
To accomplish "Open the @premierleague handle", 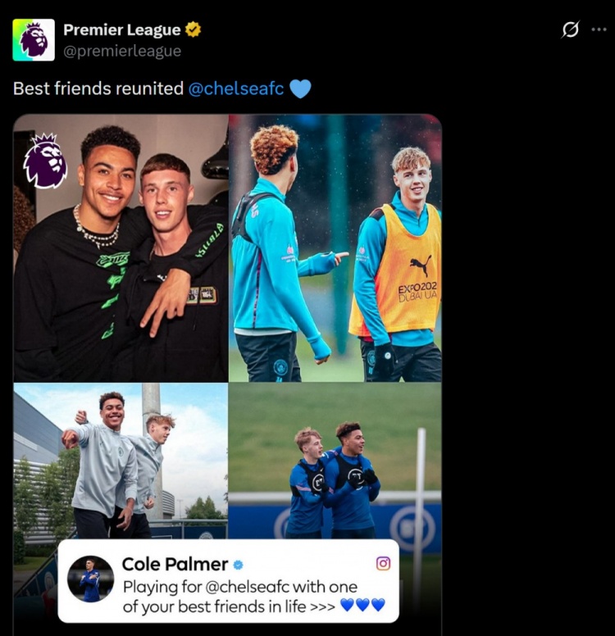I will pos(122,51).
